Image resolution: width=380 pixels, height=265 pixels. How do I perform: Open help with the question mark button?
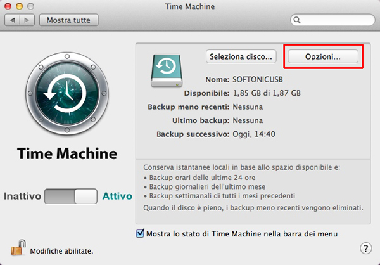point(365,249)
